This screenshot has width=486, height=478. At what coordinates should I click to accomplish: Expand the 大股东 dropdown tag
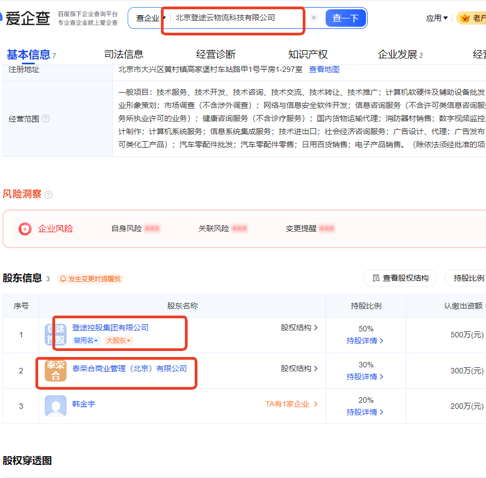(118, 341)
